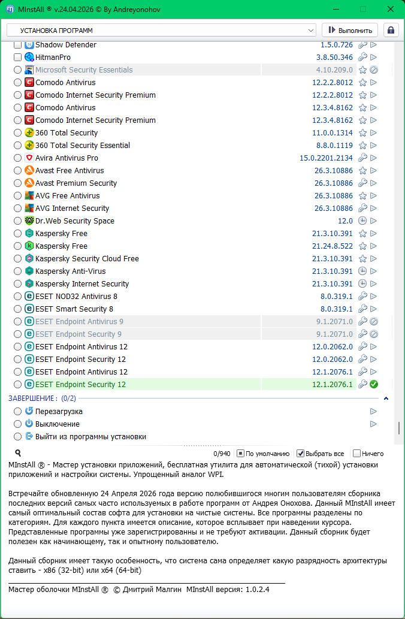
Task: Check the Ничего checkbox
Action: [x=356, y=454]
